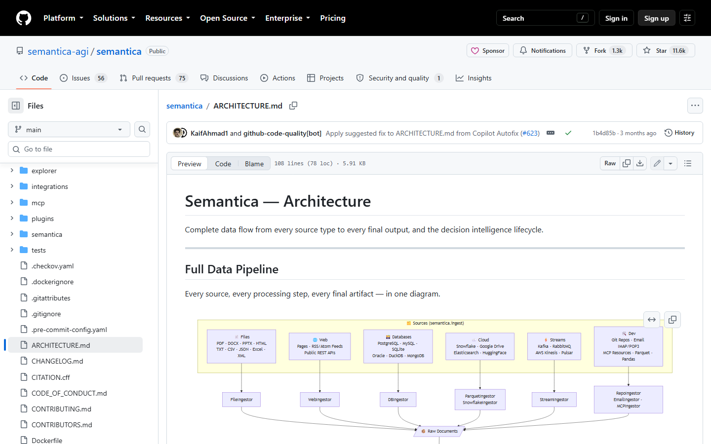Image resolution: width=711 pixels, height=444 pixels.
Task: Fork the semantica repository
Action: (604, 51)
